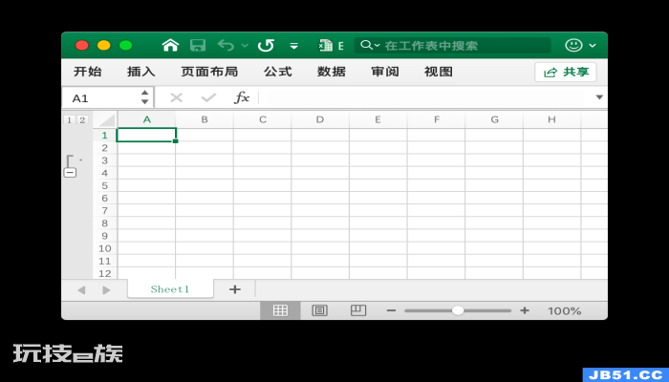The width and height of the screenshot is (669, 382).
Task: Click the cancel X icon in formula bar
Action: (176, 97)
